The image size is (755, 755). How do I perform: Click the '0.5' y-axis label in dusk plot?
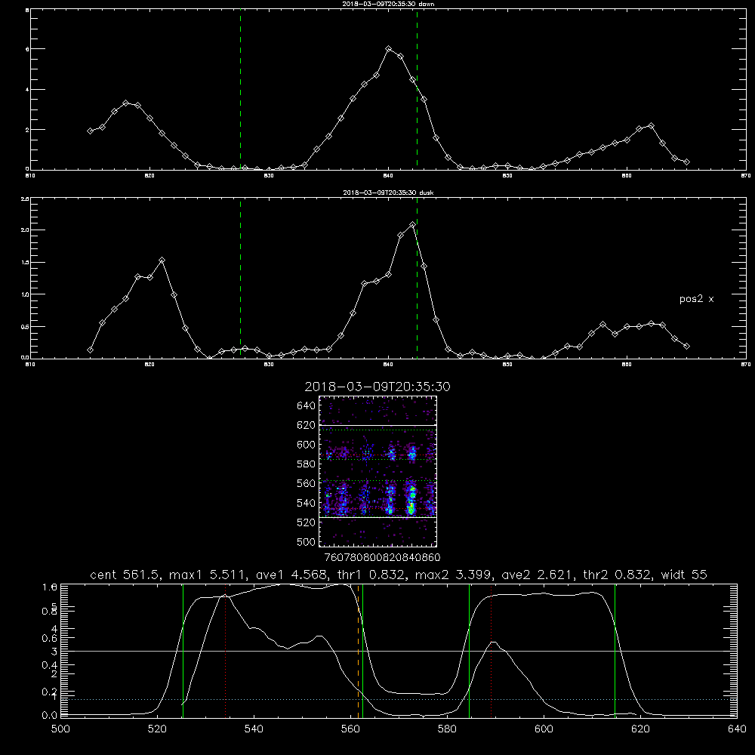tap(26, 326)
